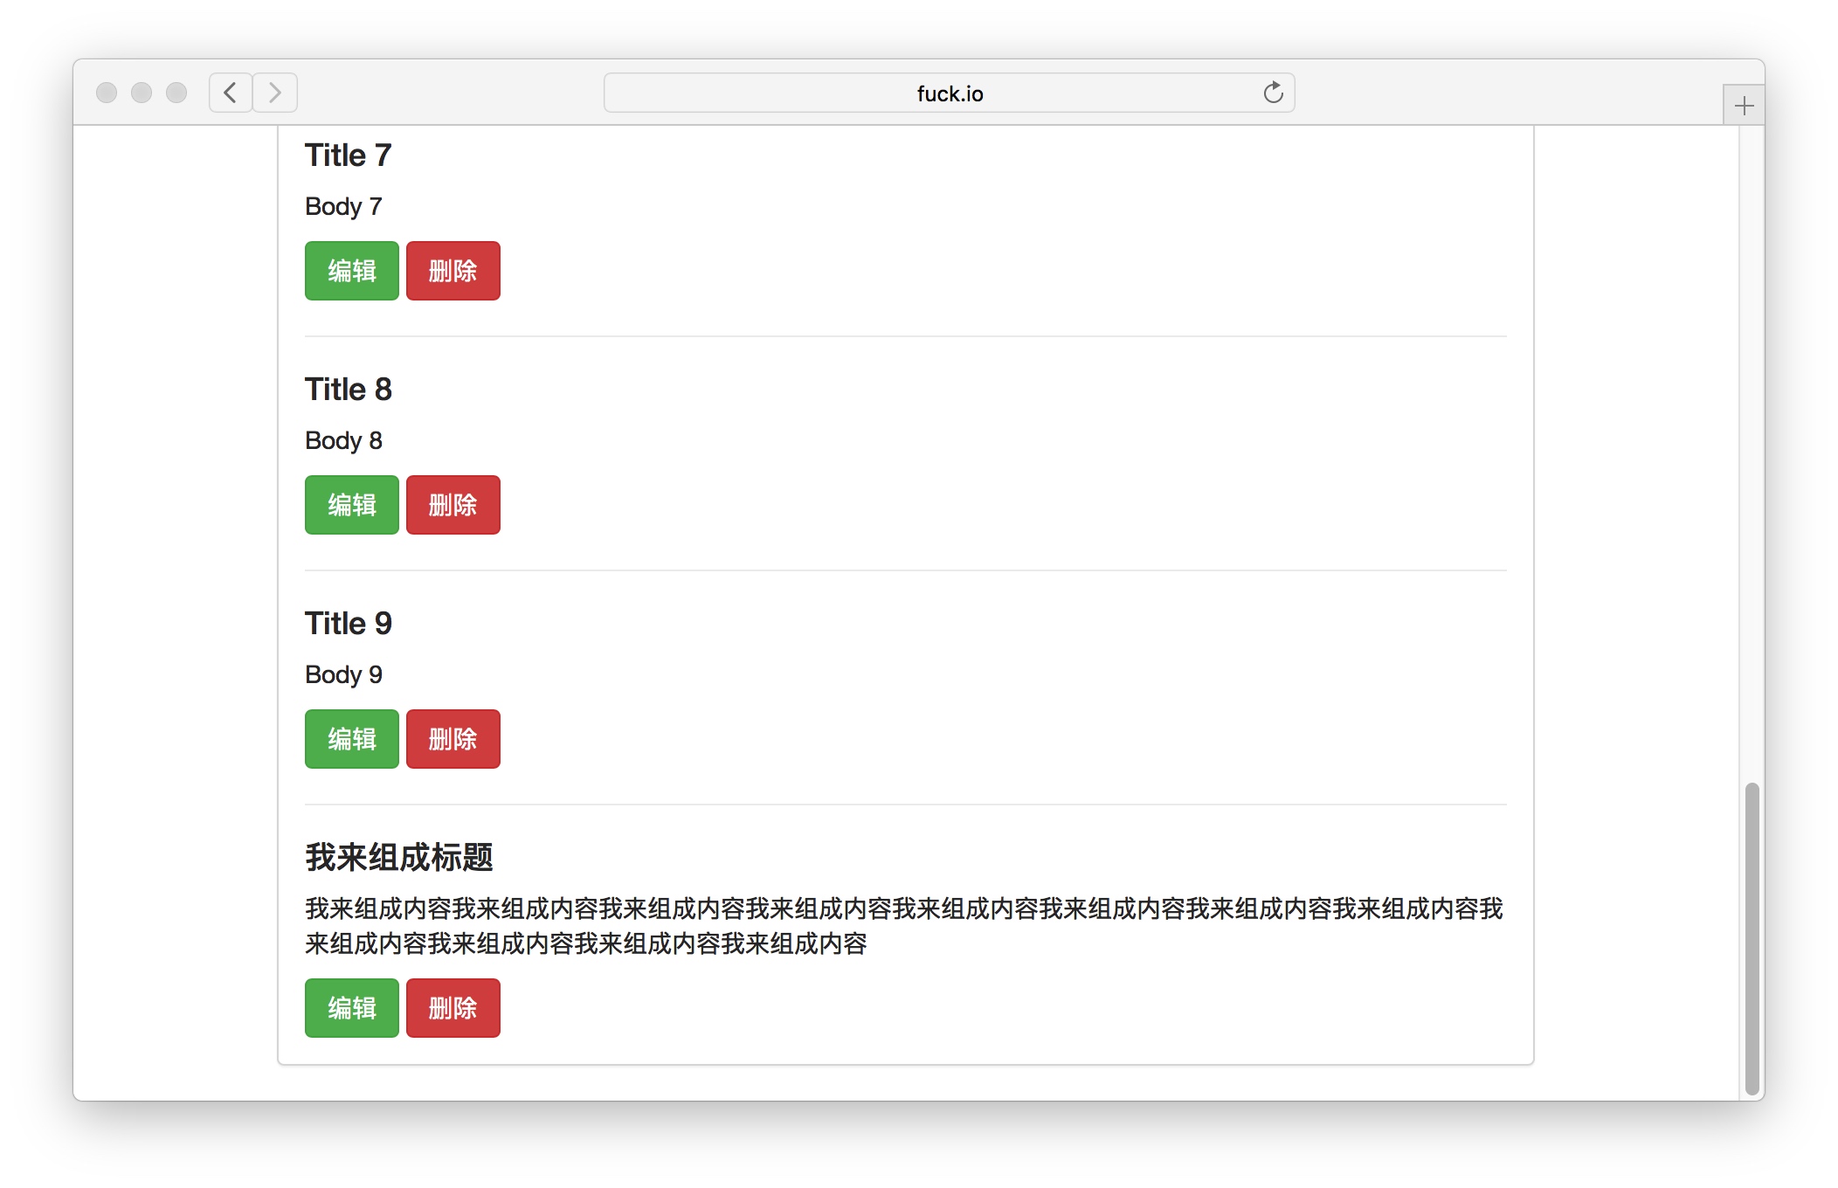Image resolution: width=1838 pixels, height=1188 pixels.
Task: Click the maximize window button
Action: tap(176, 93)
